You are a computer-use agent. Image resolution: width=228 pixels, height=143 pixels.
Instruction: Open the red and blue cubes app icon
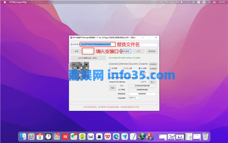[x=150, y=137]
